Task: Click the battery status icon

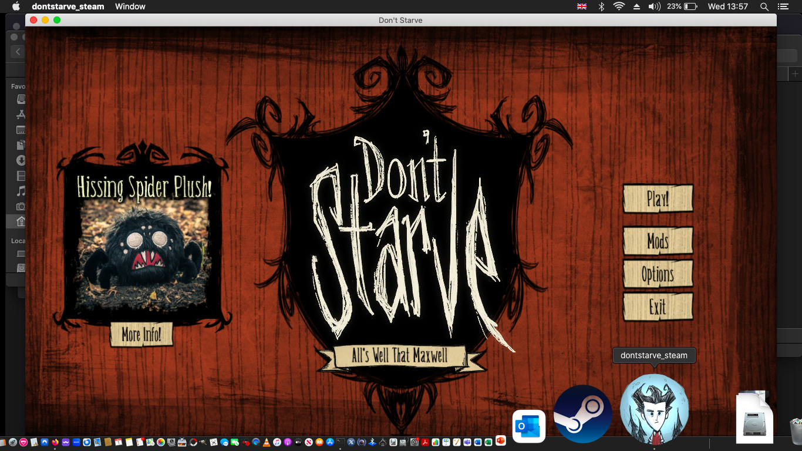Action: (x=690, y=6)
